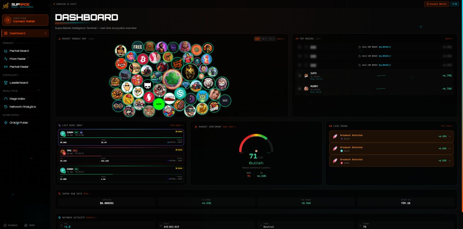Select the 24H timeframe on bubble map
The height and width of the screenshot is (229, 463).
[257, 39]
